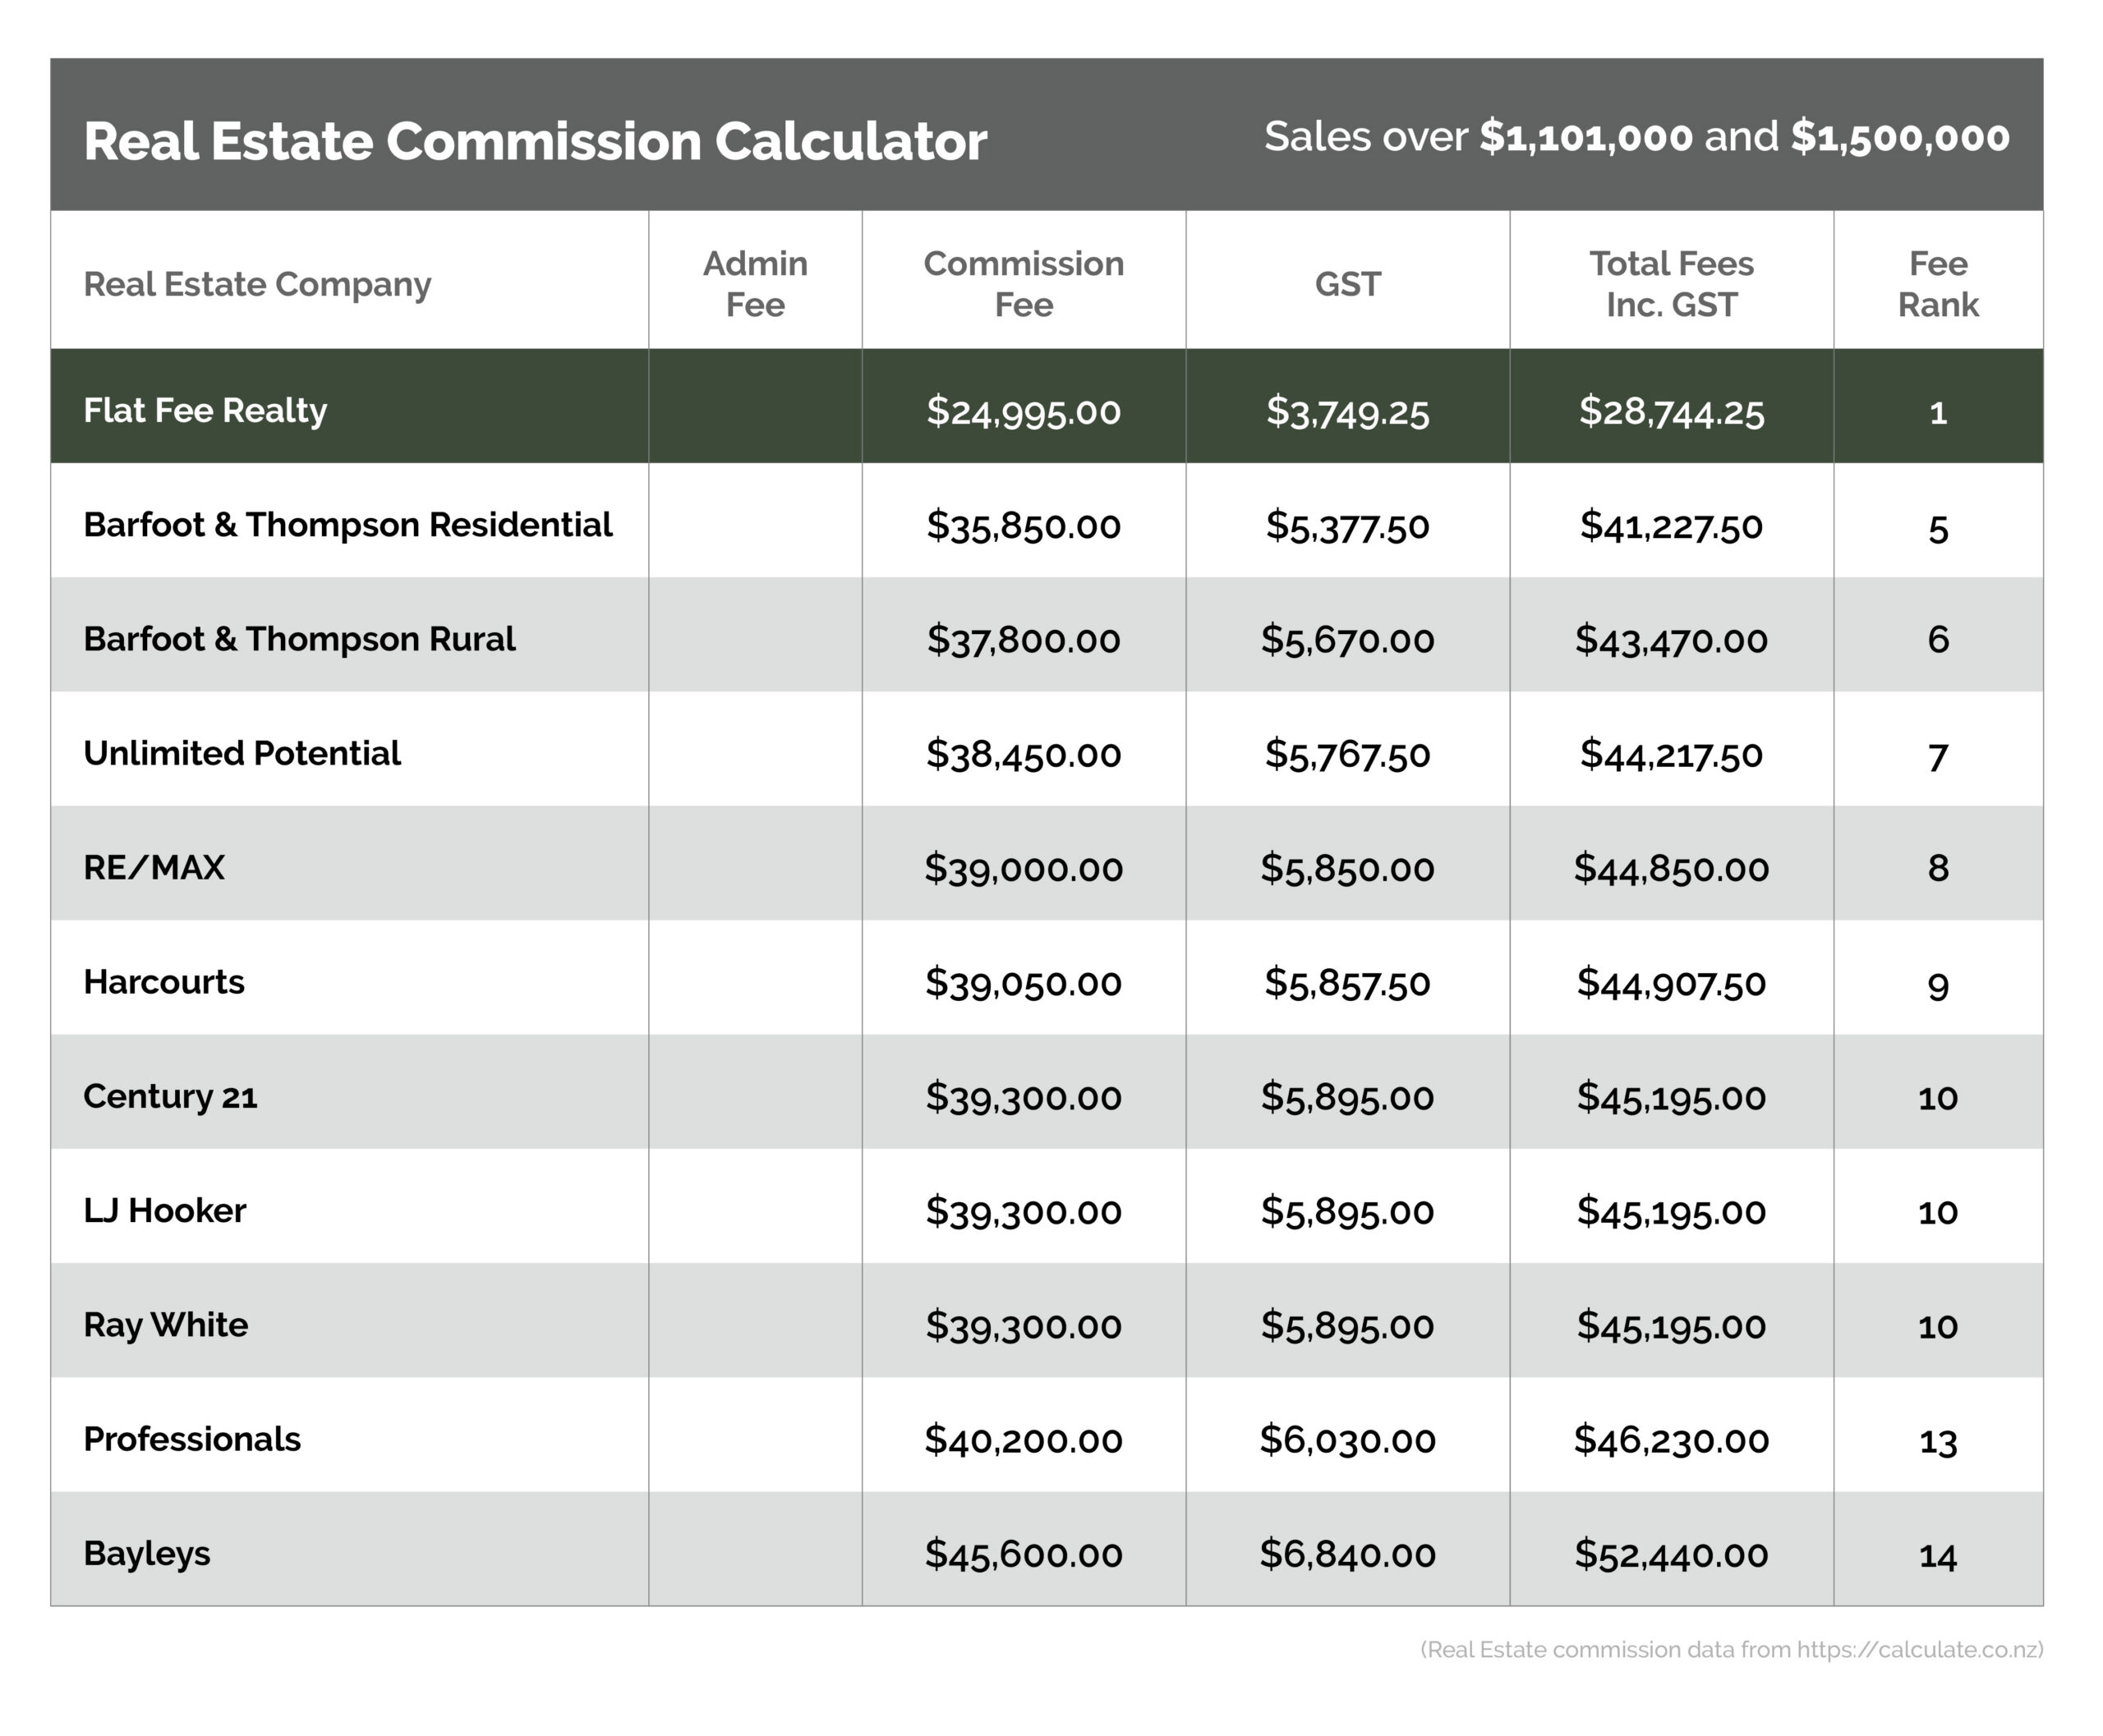Select the Professionals GST amount $6,030.00
This screenshot has height=1736, width=2103.
tap(1346, 1440)
